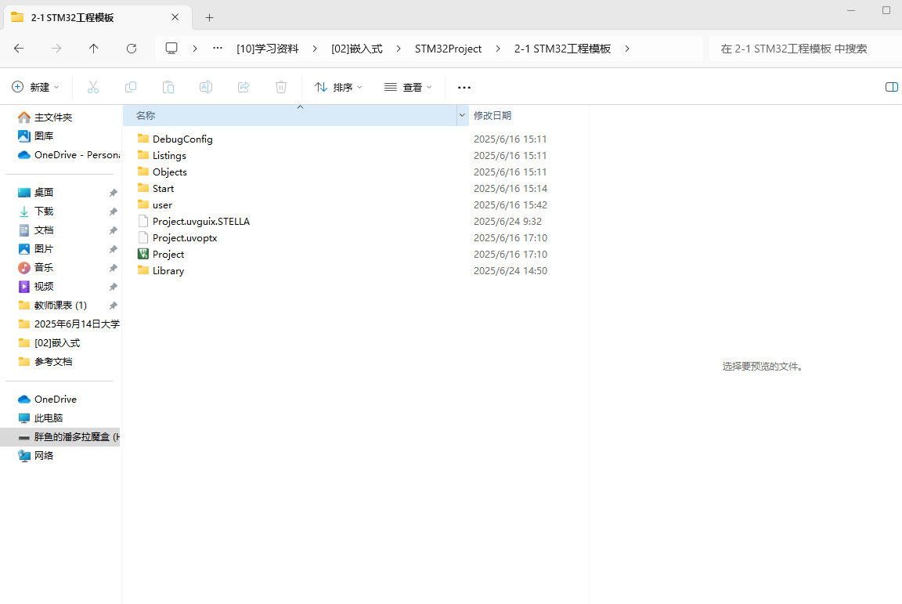Open 2025年6月14日大学 folder in sidebar
Screen dimensions: 902x604
pos(77,324)
